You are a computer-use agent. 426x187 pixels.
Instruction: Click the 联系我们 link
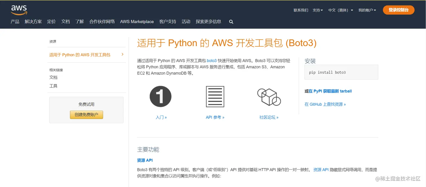(x=301, y=10)
